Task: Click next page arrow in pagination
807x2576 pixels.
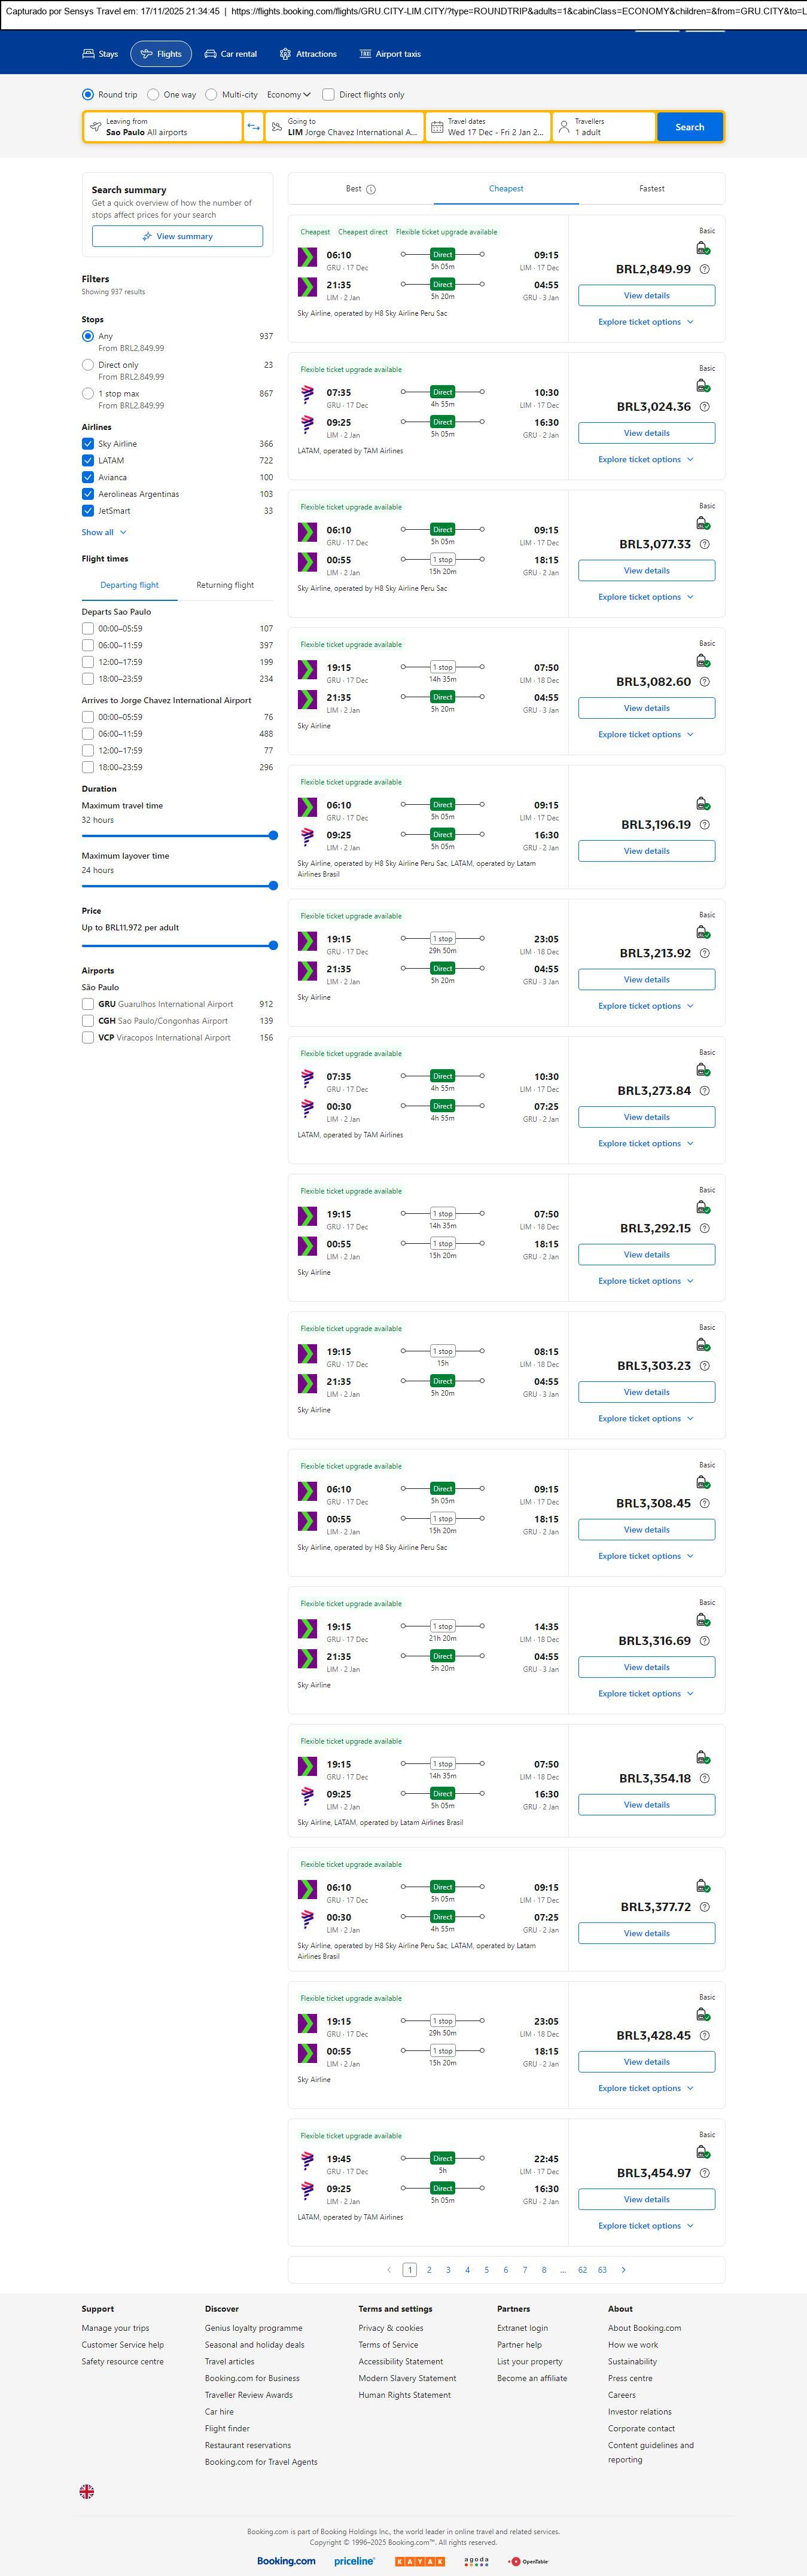Action: click(624, 2269)
